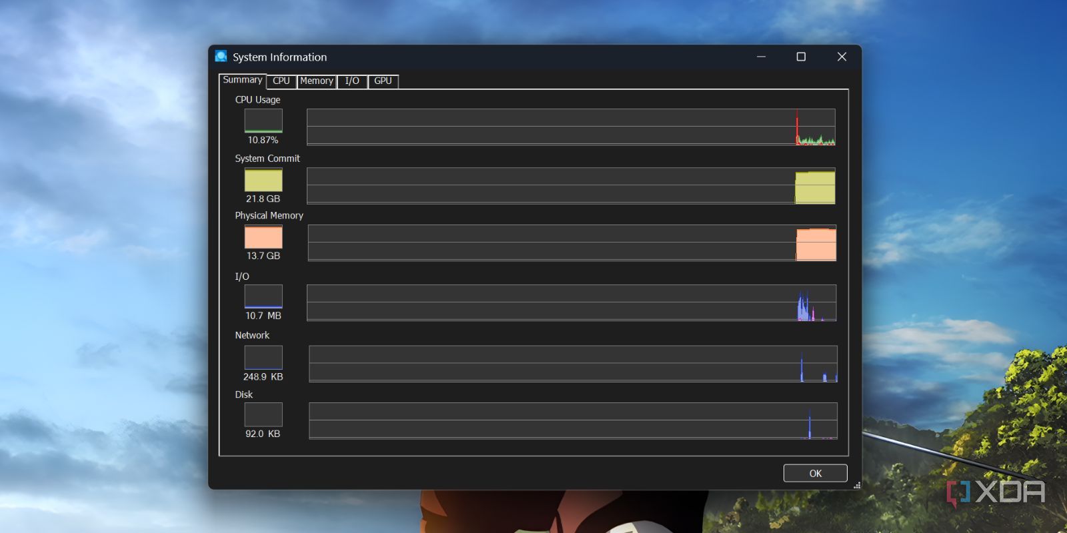Switch to the Summary tab
1067x533 pixels.
243,80
